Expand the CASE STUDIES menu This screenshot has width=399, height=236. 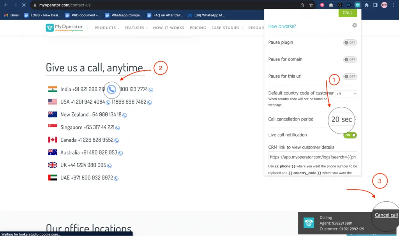tap(227, 28)
